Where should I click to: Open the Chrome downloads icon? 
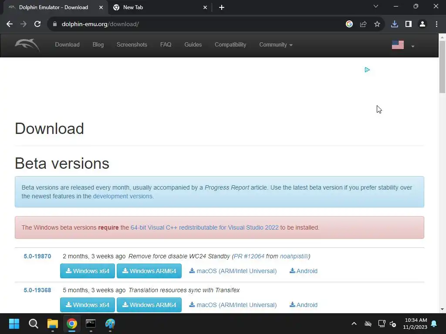(x=395, y=24)
